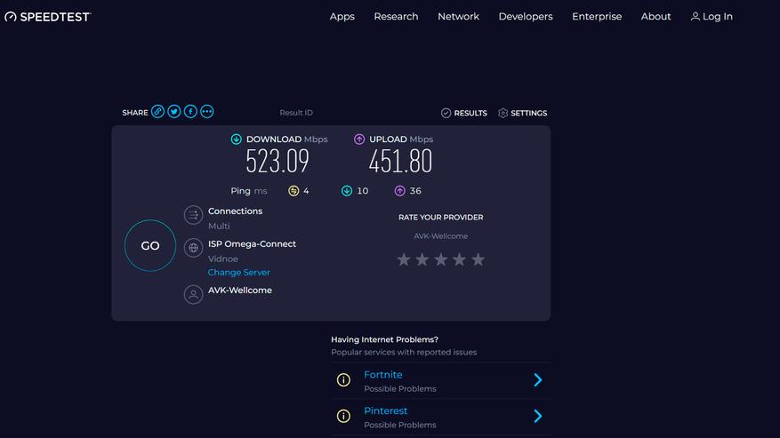The height and width of the screenshot is (438, 780).
Task: Click the ISP server globe icon
Action: click(193, 248)
